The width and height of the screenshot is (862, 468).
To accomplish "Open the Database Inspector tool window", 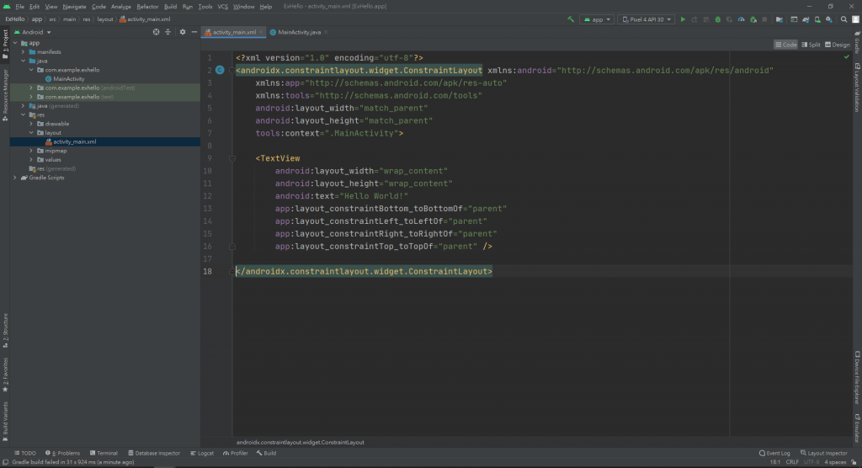I will [154, 453].
